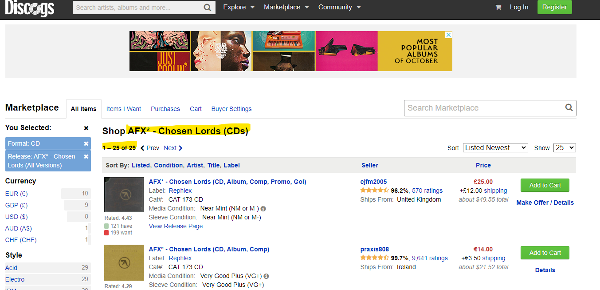
Task: Click into the Search Marketplace field
Action: [x=484, y=108]
